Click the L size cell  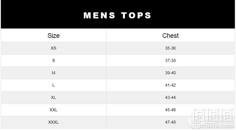click(54, 85)
